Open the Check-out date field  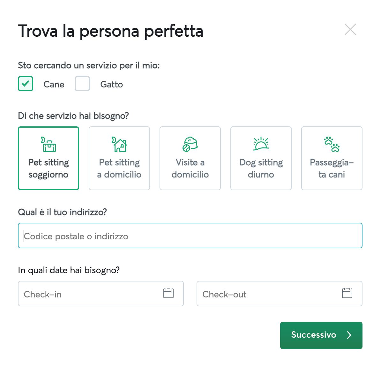(x=280, y=294)
